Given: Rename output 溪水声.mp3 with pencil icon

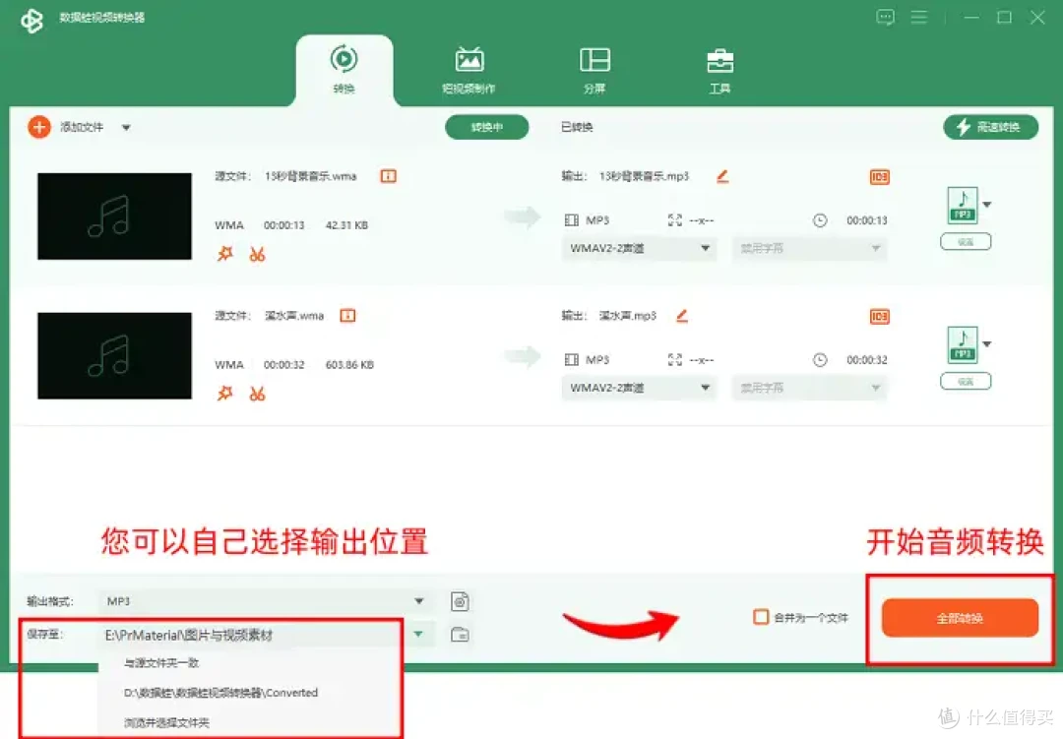Looking at the screenshot, I should point(682,315).
